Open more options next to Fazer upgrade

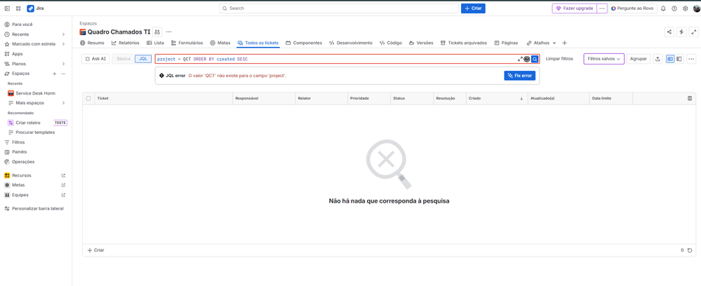[x=602, y=8]
